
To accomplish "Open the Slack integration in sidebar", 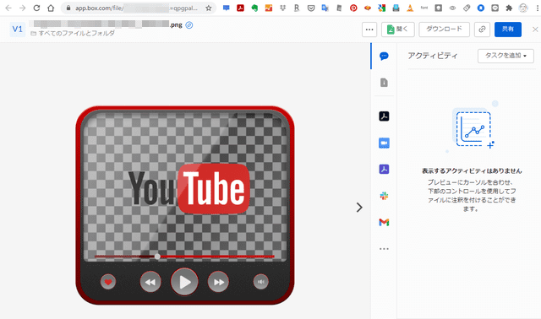I will click(384, 196).
